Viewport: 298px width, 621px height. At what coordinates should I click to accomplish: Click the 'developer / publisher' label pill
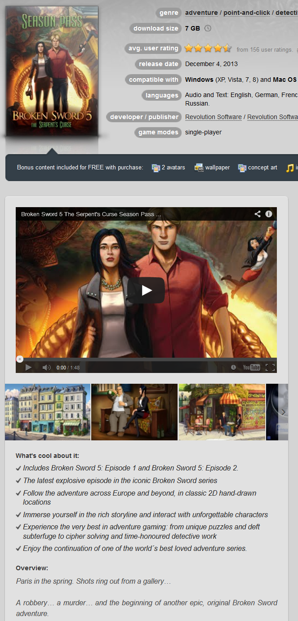coord(144,117)
